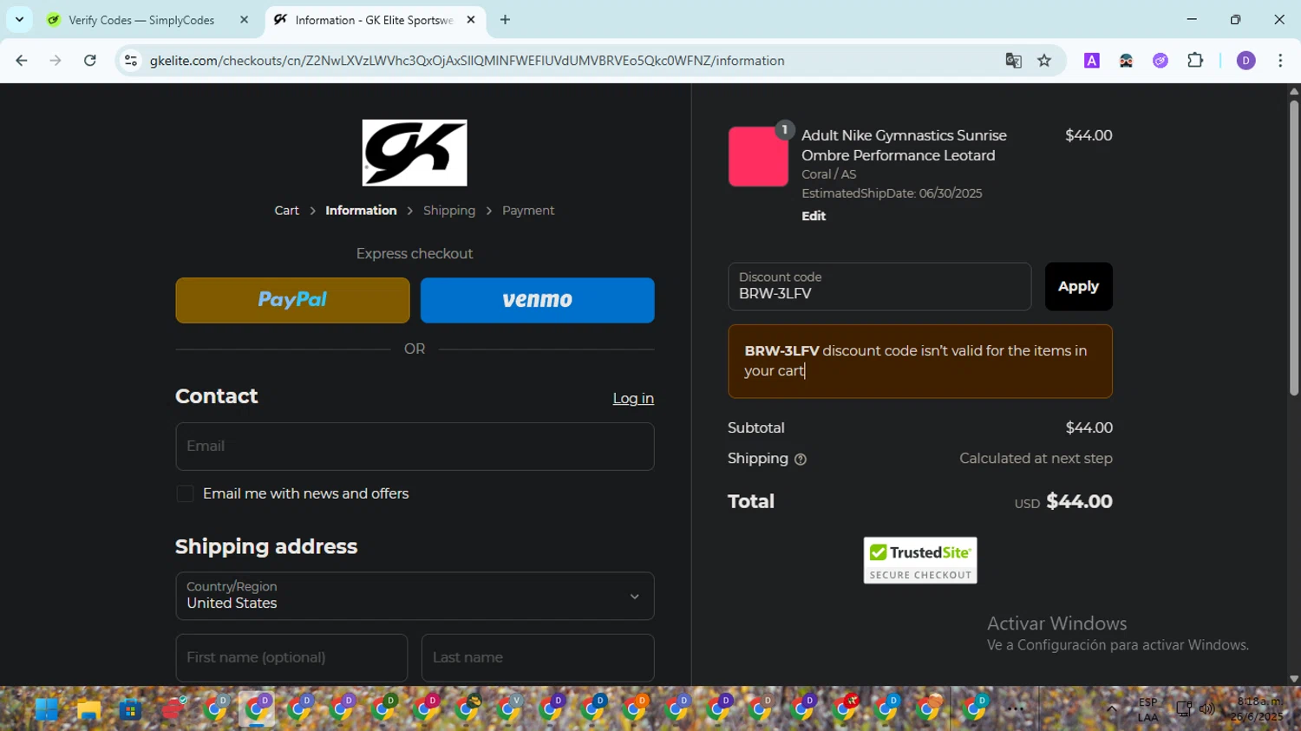This screenshot has width=1301, height=731.
Task: Open the Extensions puzzle menu
Action: tap(1195, 61)
